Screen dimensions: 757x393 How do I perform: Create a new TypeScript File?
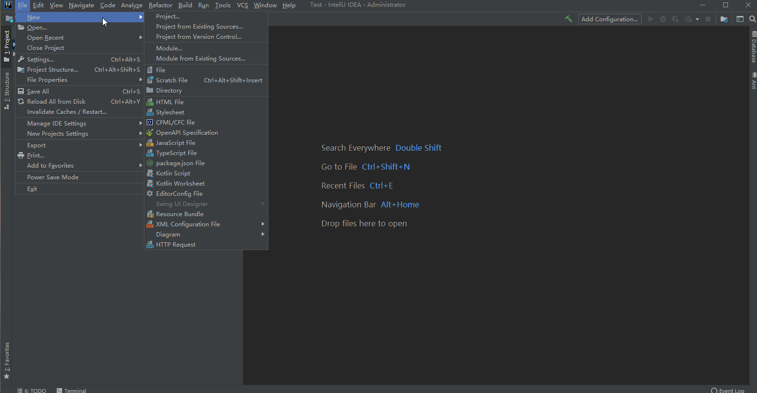tap(206, 153)
